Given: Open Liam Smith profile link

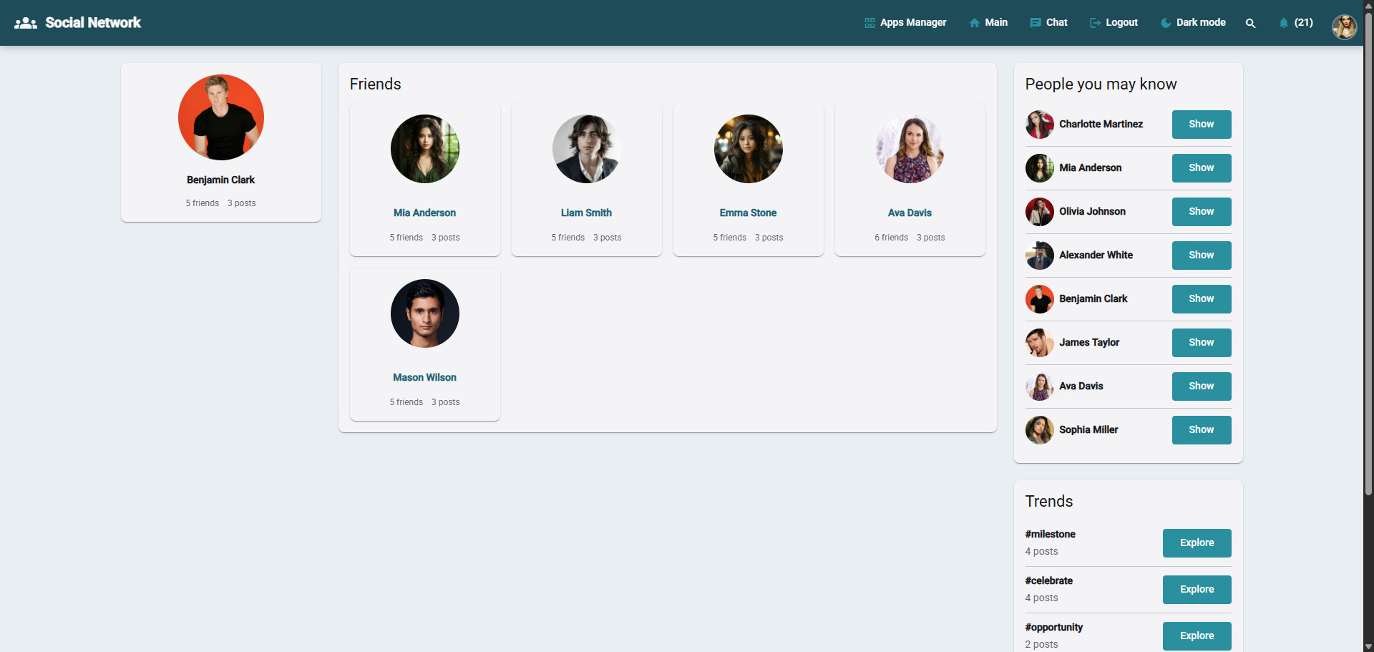Looking at the screenshot, I should pos(587,213).
